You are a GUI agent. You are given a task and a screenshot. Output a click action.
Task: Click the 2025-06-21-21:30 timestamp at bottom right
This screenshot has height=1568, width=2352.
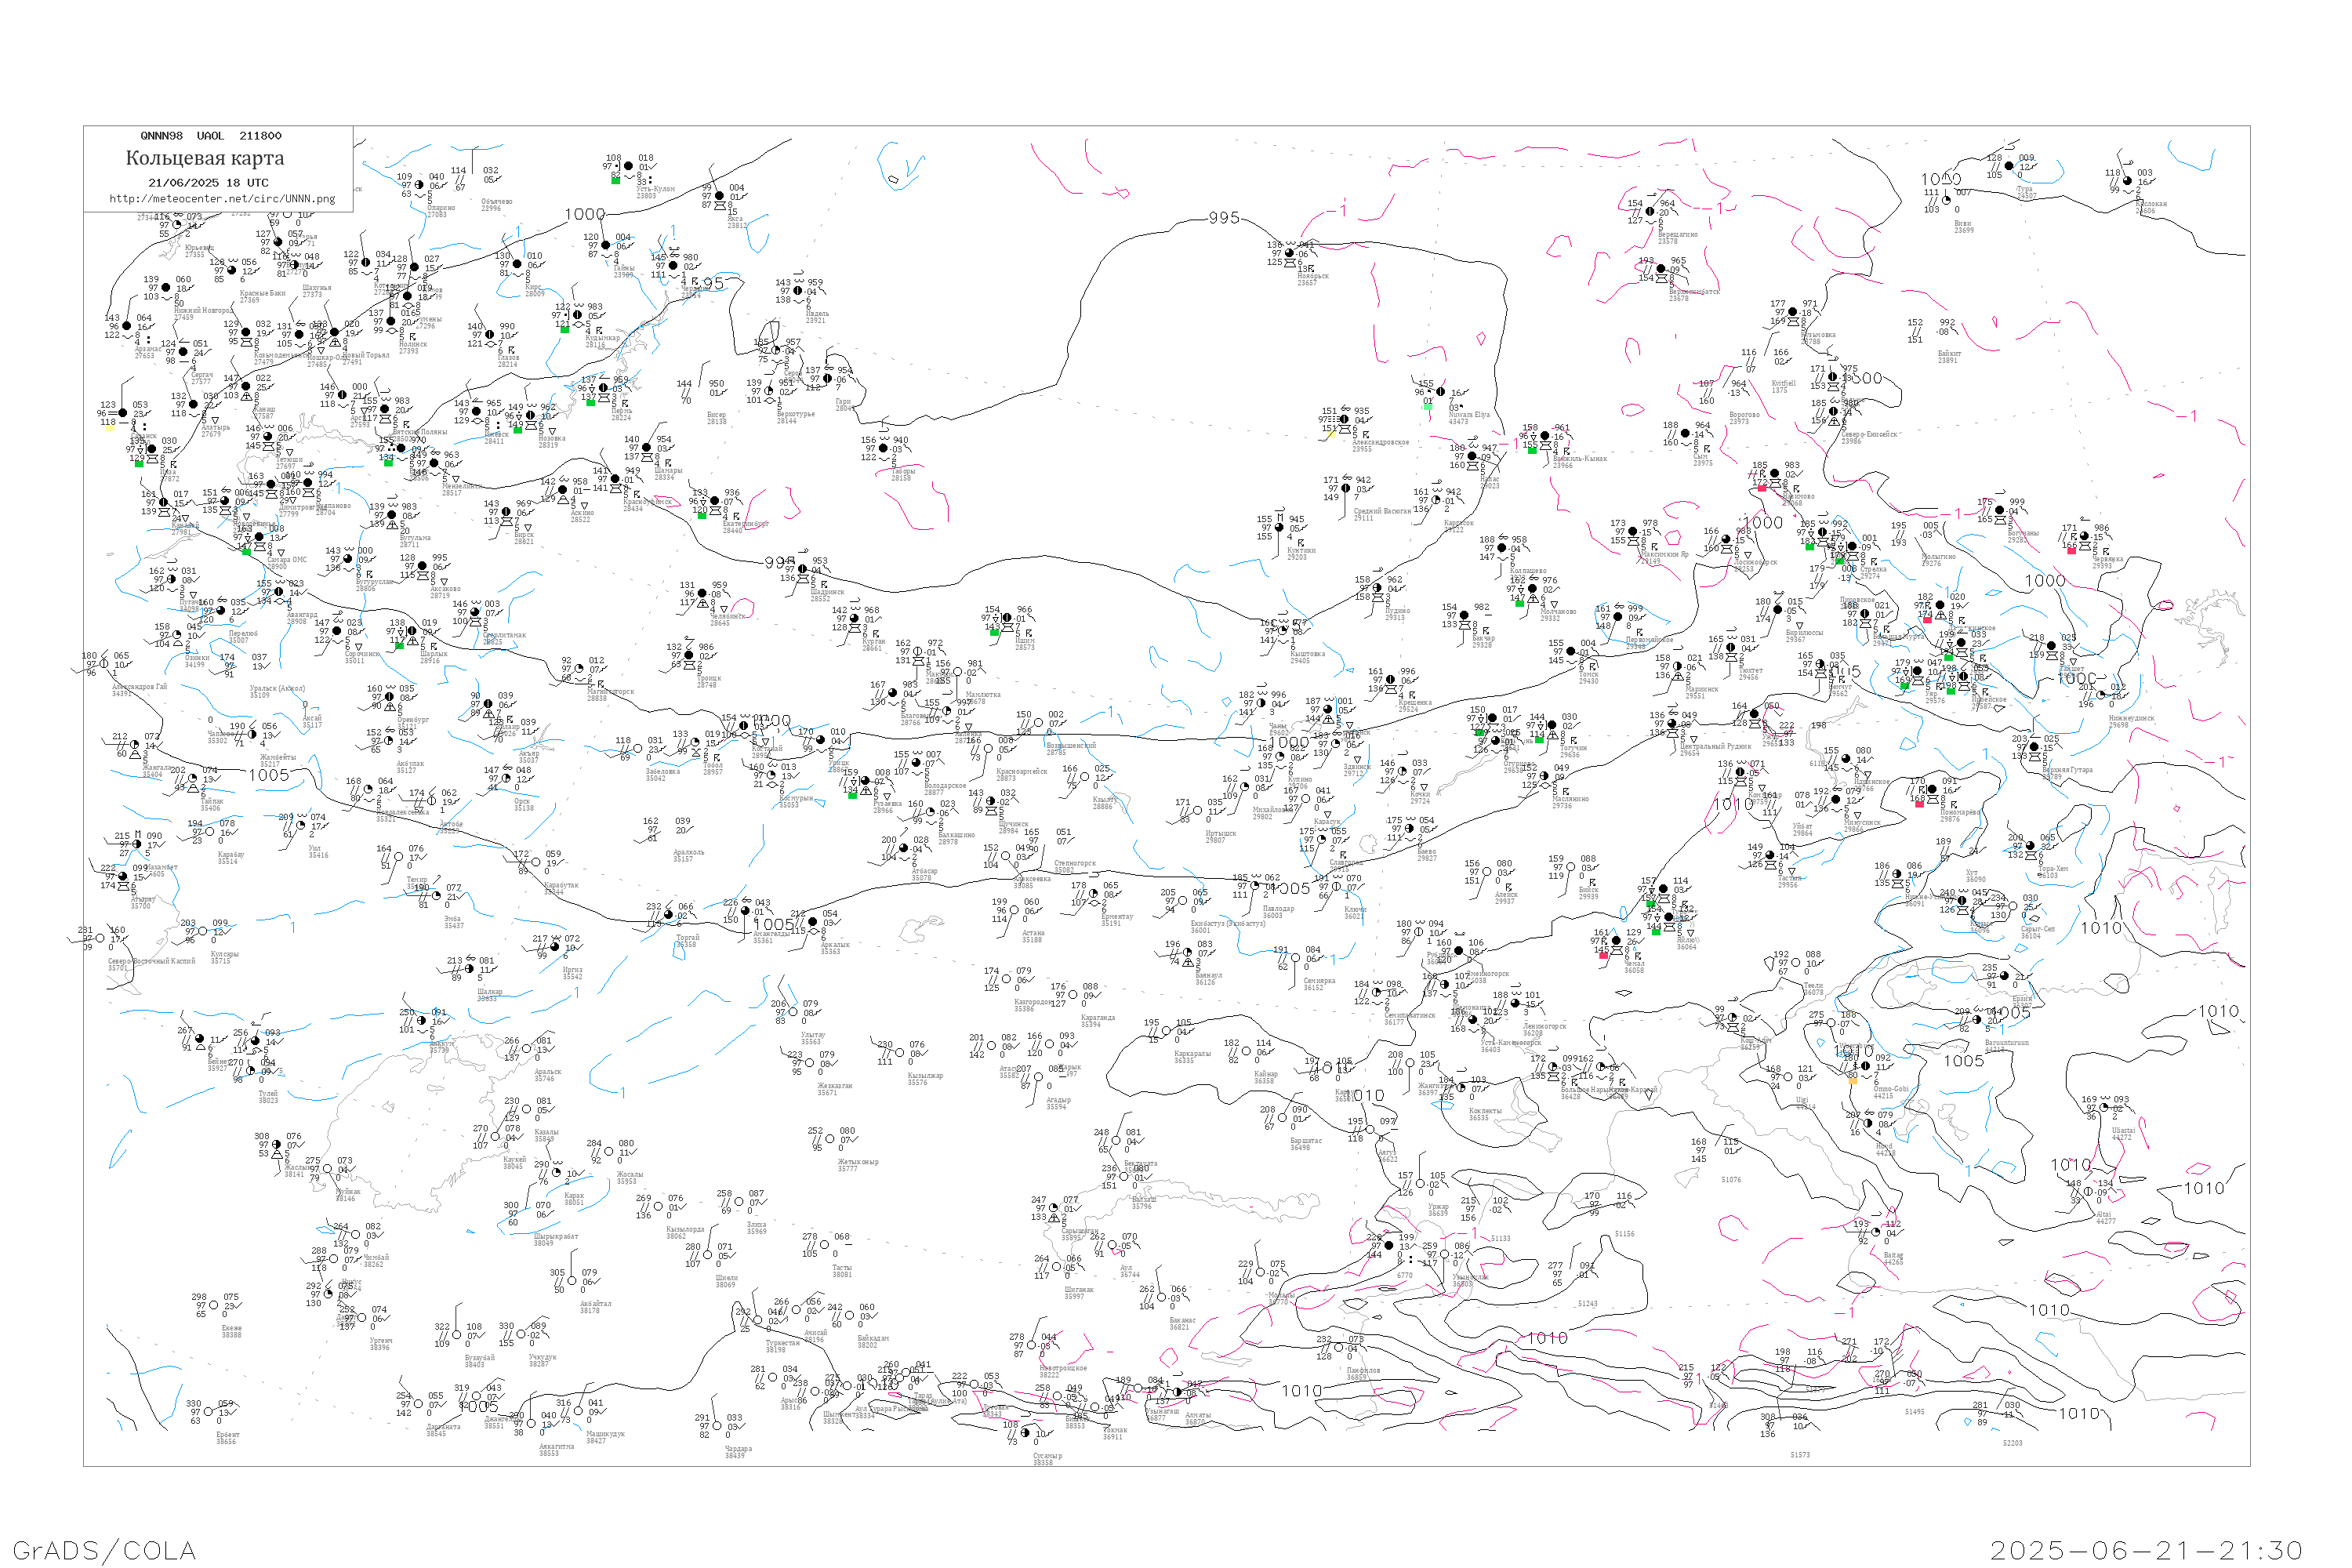pyautogui.click(x=2146, y=1550)
